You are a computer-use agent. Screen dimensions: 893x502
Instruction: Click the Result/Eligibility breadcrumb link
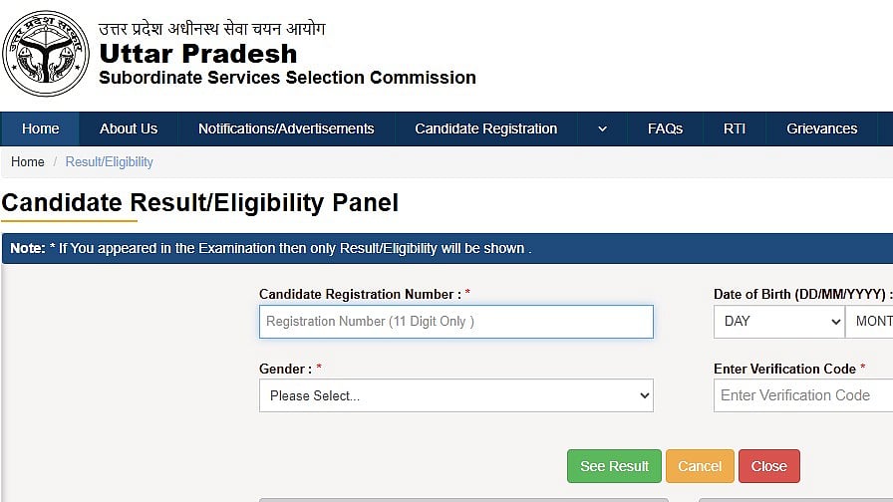click(110, 161)
